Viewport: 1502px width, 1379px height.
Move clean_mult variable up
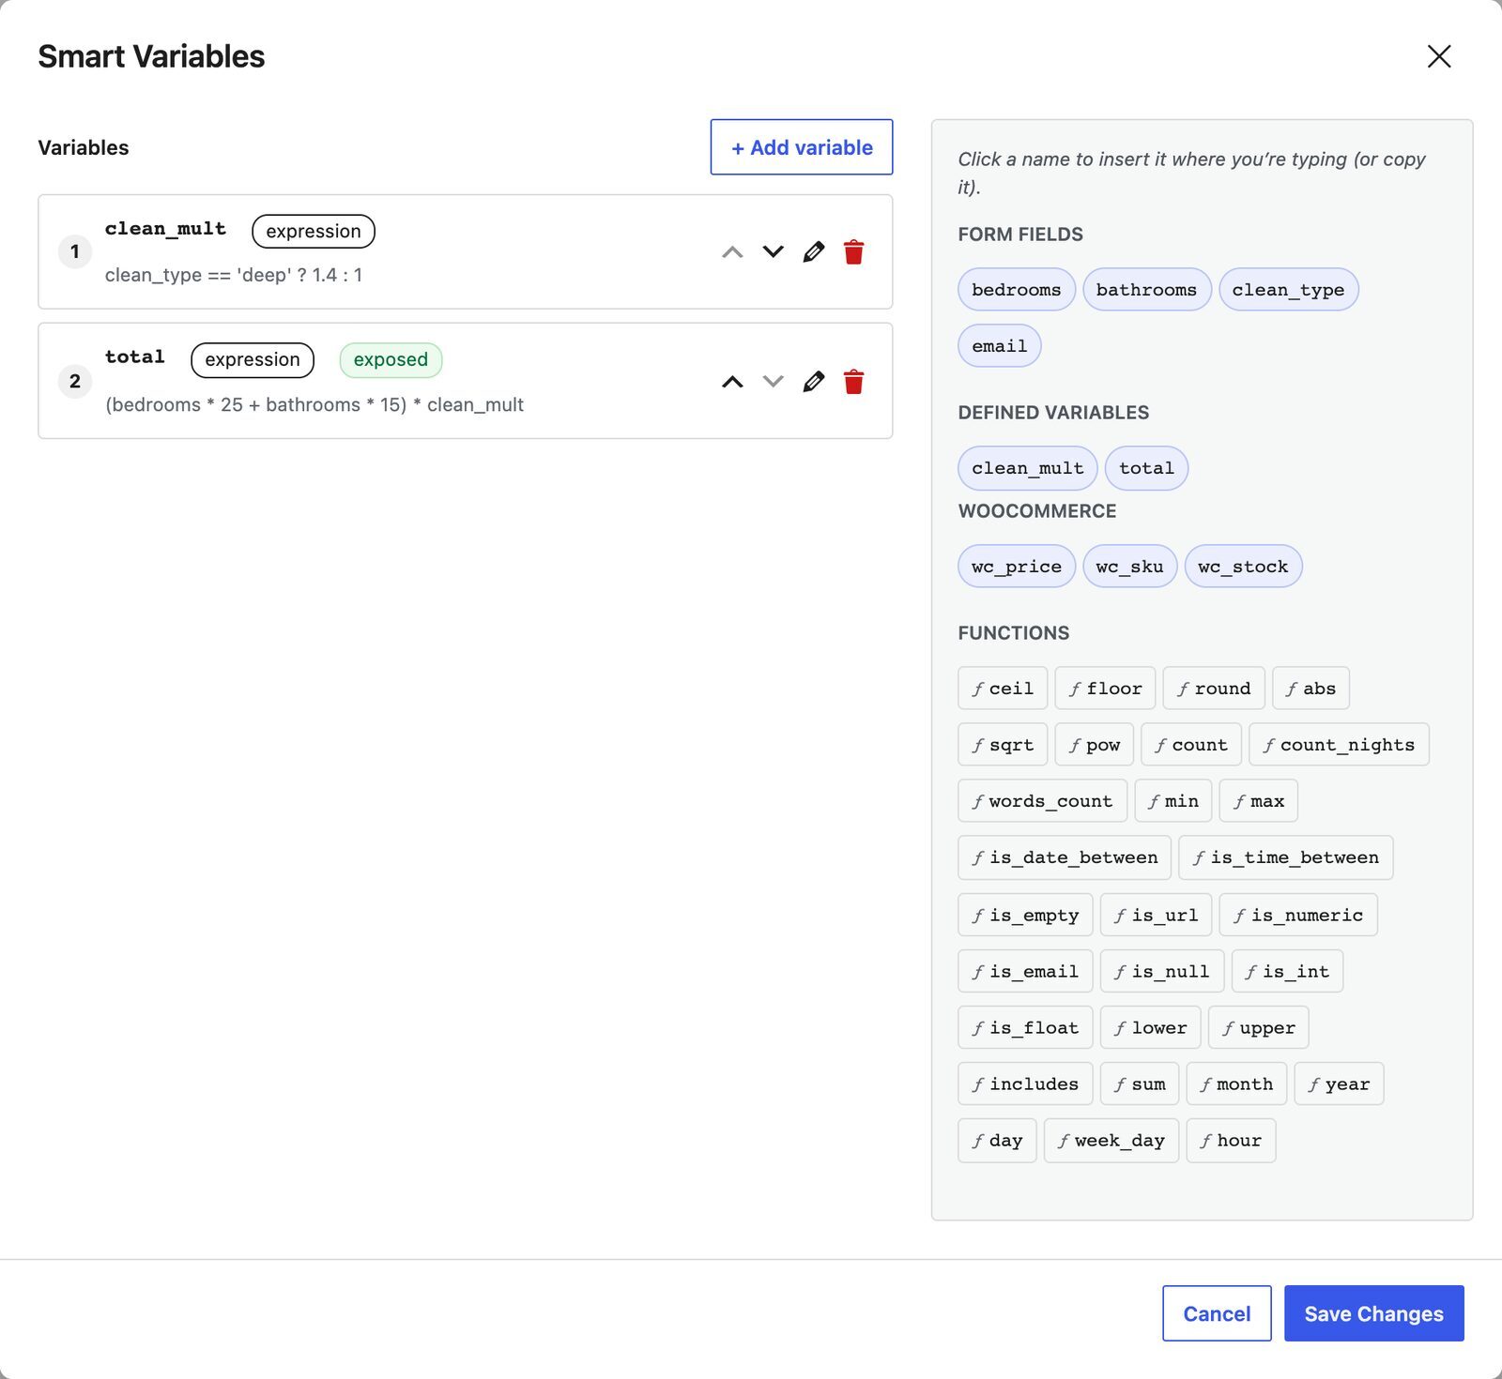[x=732, y=251]
